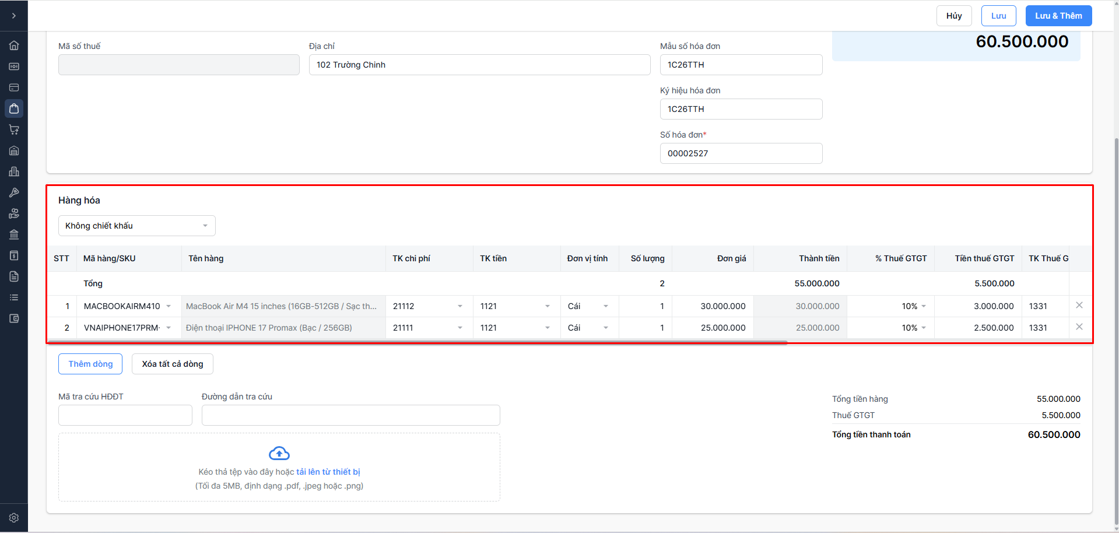Click the 'Số hóa đơn' input field
The height and width of the screenshot is (533, 1119).
pyautogui.click(x=741, y=153)
